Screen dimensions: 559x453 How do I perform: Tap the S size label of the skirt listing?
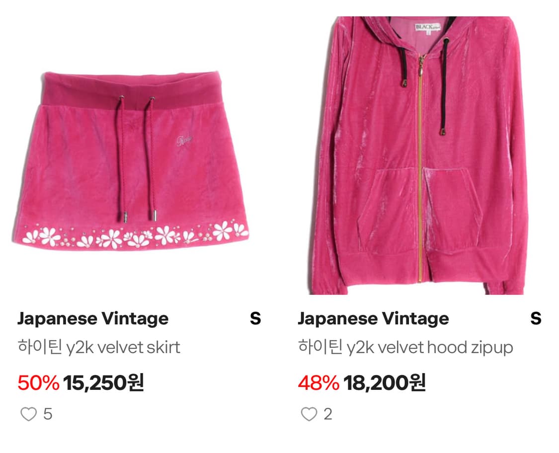(255, 318)
